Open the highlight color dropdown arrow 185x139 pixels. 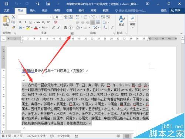32,28
